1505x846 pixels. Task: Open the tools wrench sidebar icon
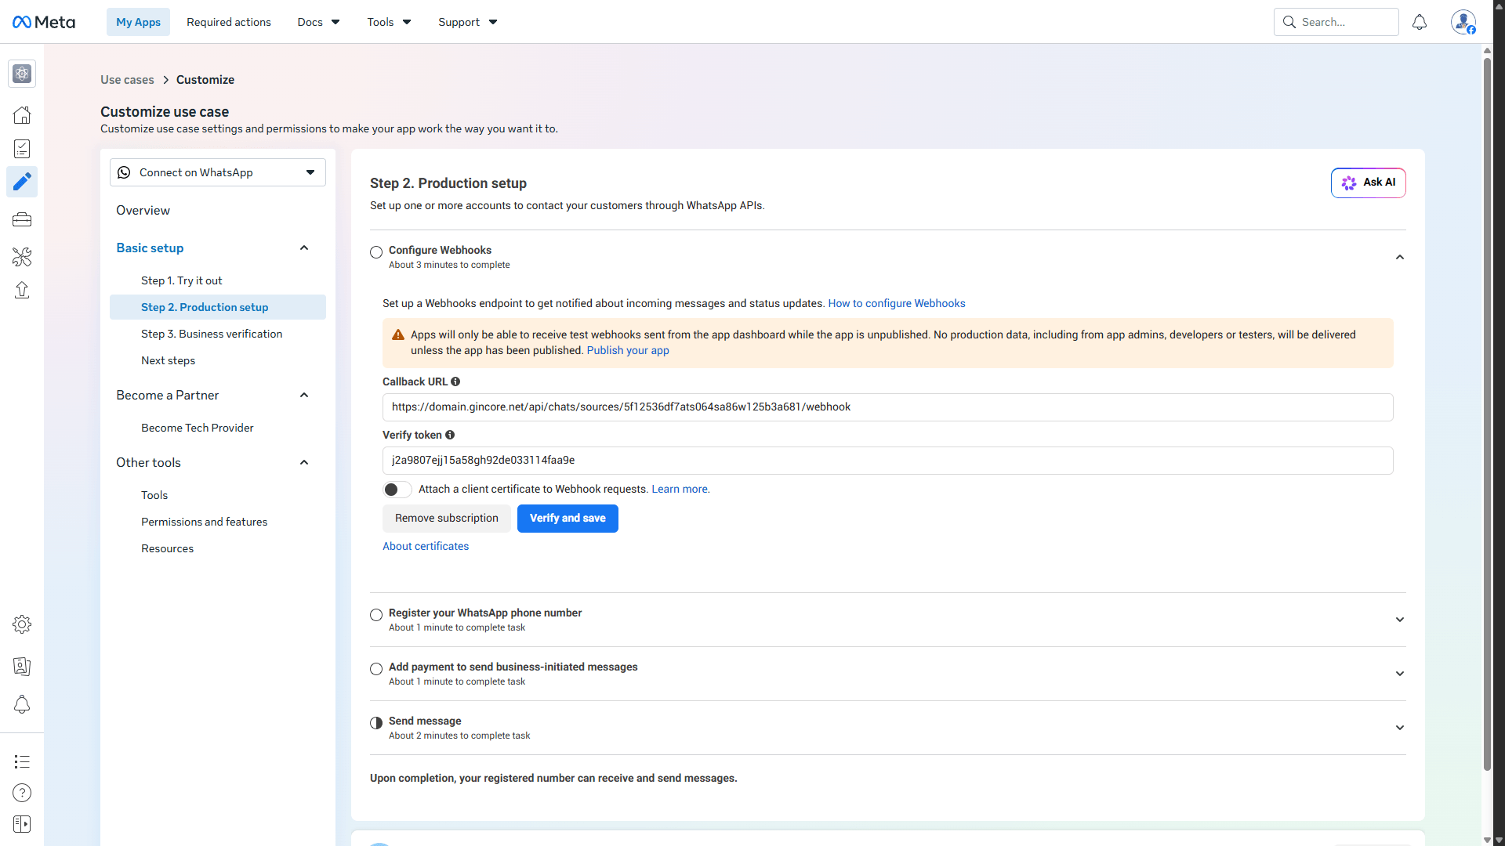22,257
